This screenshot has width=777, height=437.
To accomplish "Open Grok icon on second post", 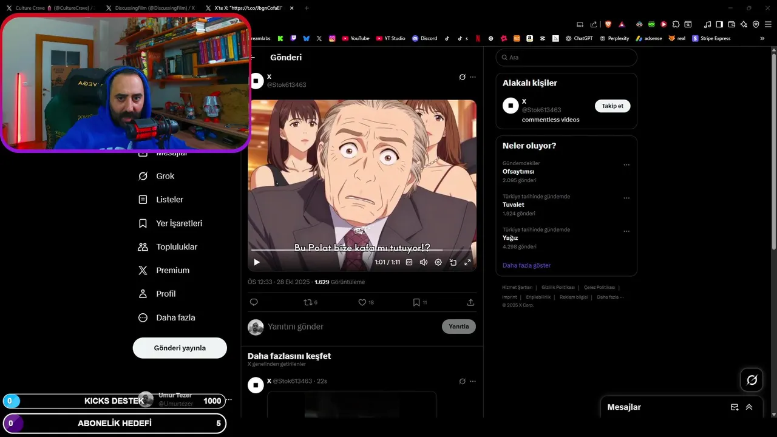I will click(462, 381).
